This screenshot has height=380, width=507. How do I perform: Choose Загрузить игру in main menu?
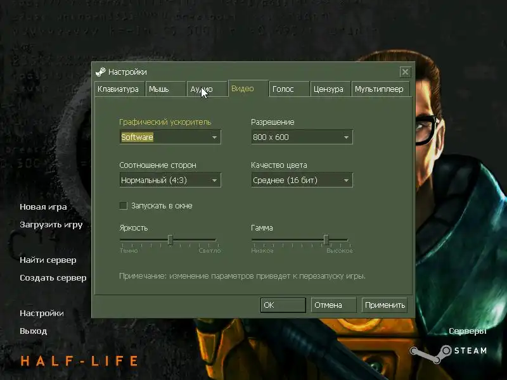51,225
